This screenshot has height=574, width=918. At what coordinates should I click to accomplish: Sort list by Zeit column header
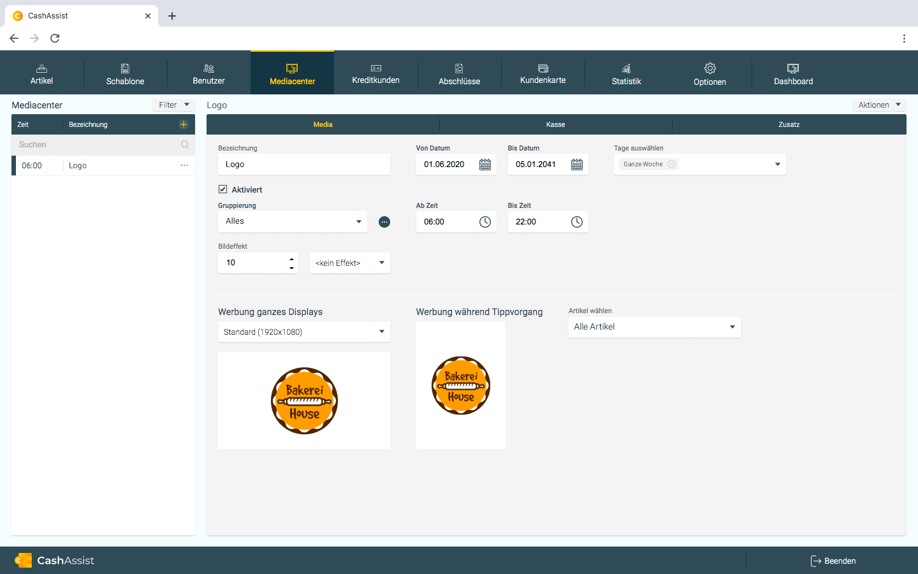pyautogui.click(x=23, y=124)
